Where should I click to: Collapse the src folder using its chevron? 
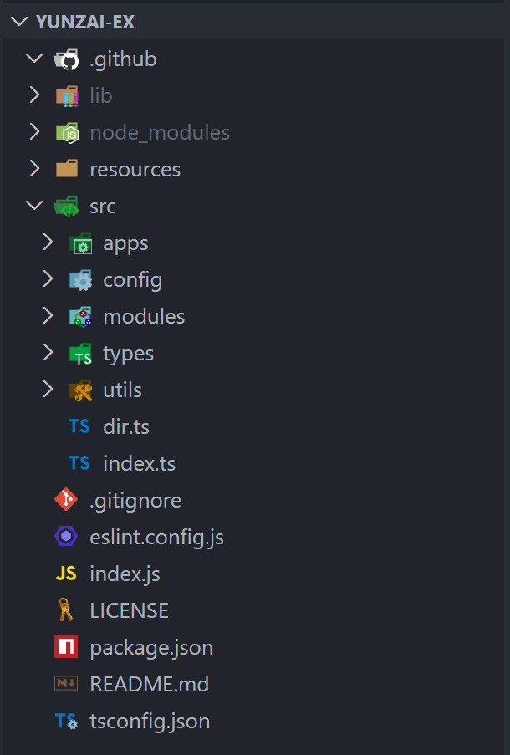click(x=33, y=206)
